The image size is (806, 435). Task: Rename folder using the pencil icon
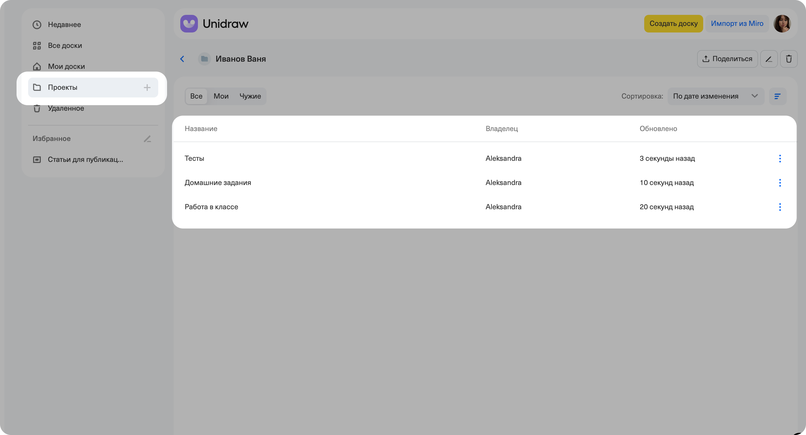[x=769, y=58]
